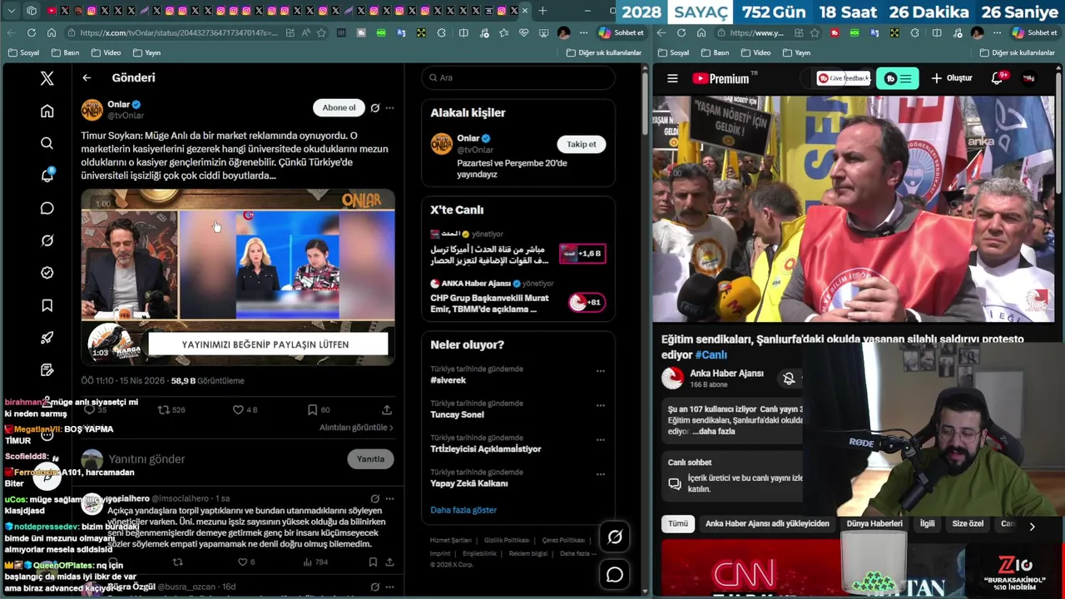
Task: Click Sohbet et Copilot button in left browser
Action: pos(622,32)
